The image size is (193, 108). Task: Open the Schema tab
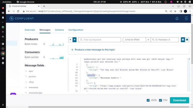point(59,30)
